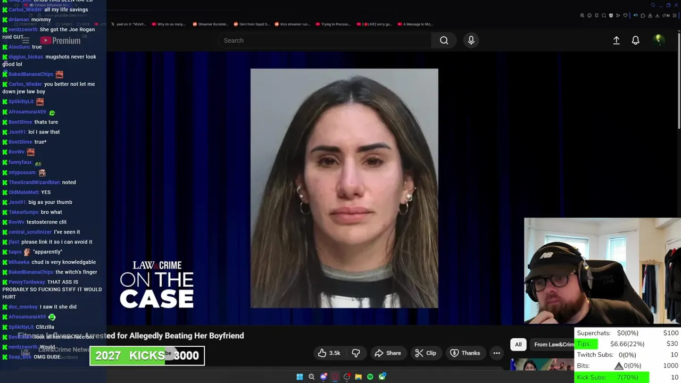Click the video title 'Allegedly Beating Her Boyfriend'

pyautogui.click(x=187, y=336)
